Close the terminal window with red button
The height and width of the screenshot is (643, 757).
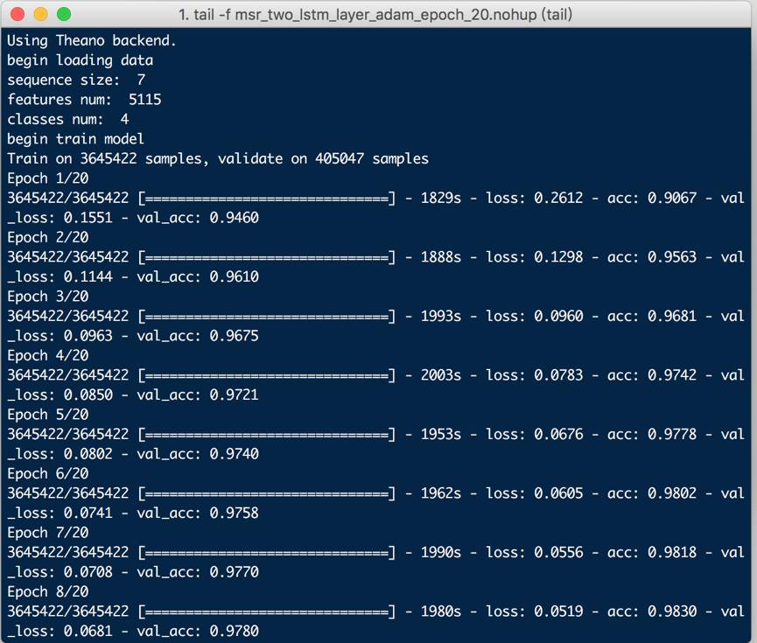point(18,15)
